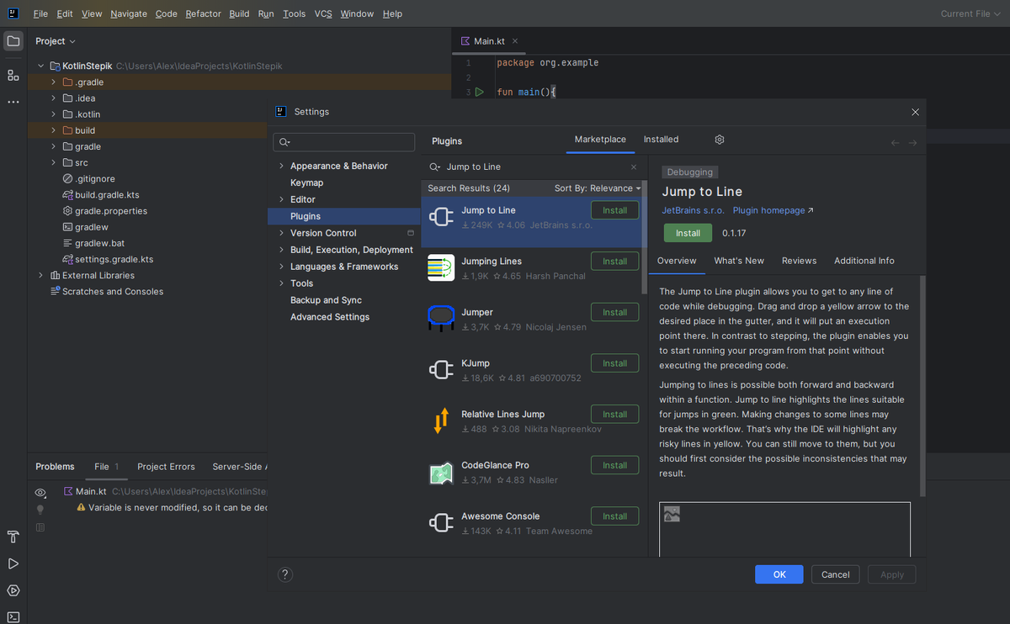
Task: Open Current File run configuration dropdown
Action: [x=970, y=13]
